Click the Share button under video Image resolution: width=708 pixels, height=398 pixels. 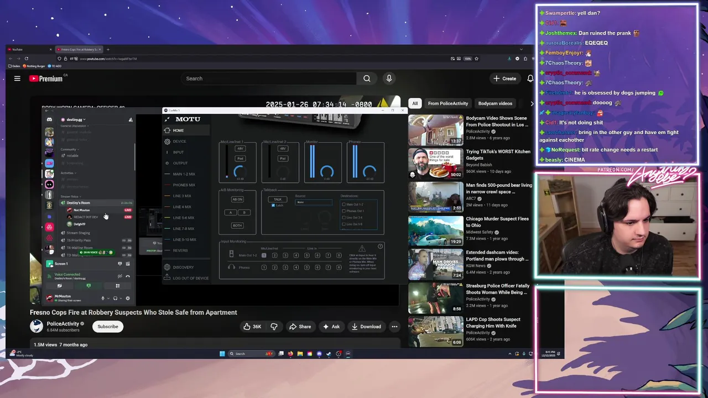coord(300,327)
